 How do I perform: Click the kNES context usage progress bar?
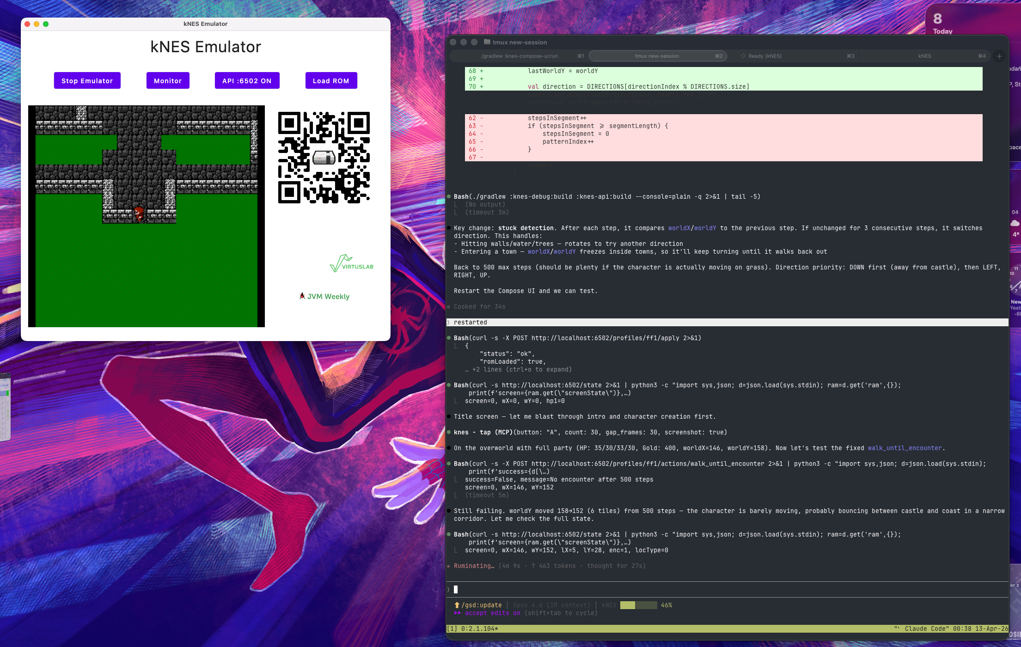(638, 605)
